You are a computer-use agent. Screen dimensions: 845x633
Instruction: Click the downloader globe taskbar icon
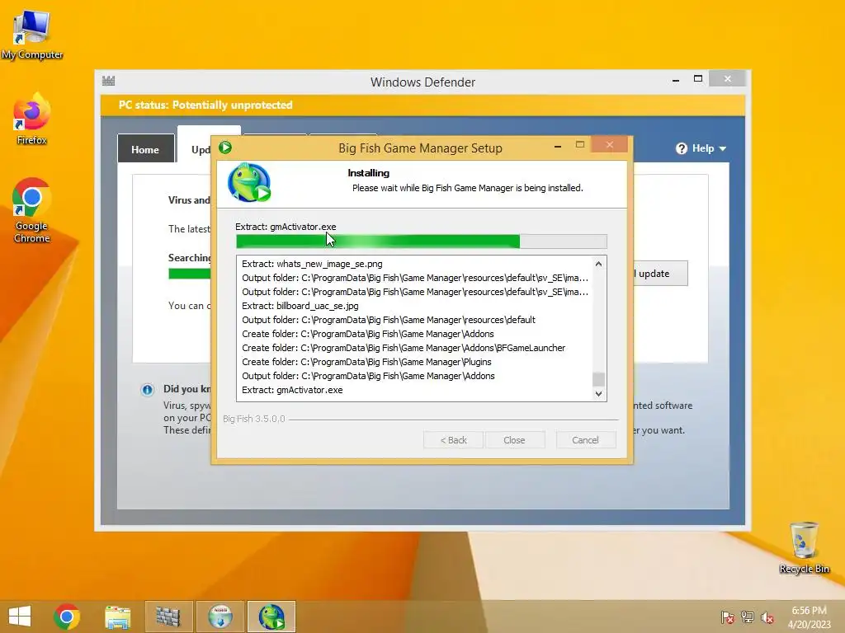[x=220, y=617]
